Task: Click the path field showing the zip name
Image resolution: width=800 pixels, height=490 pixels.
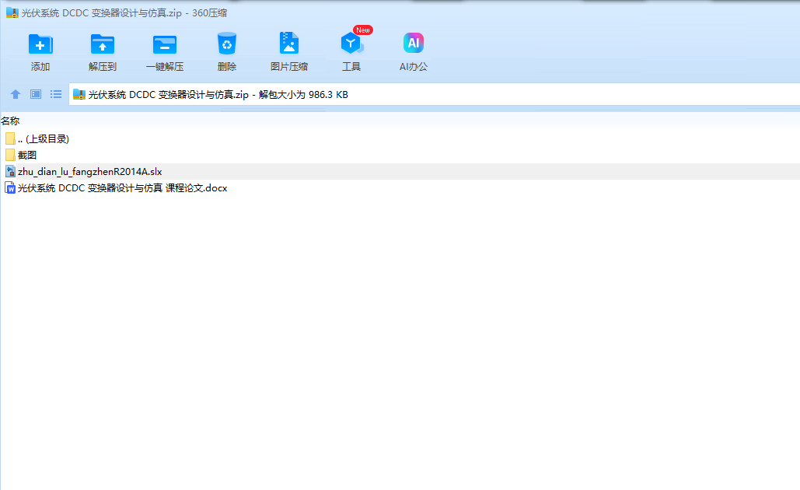Action: [434, 94]
